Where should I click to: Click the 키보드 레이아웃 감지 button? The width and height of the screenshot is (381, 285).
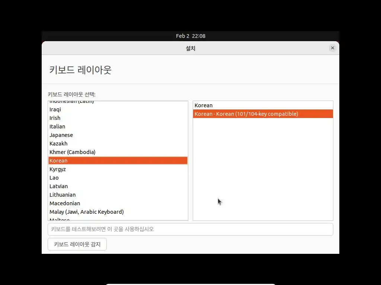pos(77,244)
